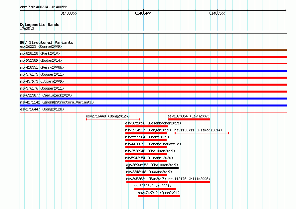Click the right arrow of the ruler
Viewport: 296px width, 209px height.
click(x=286, y=10)
